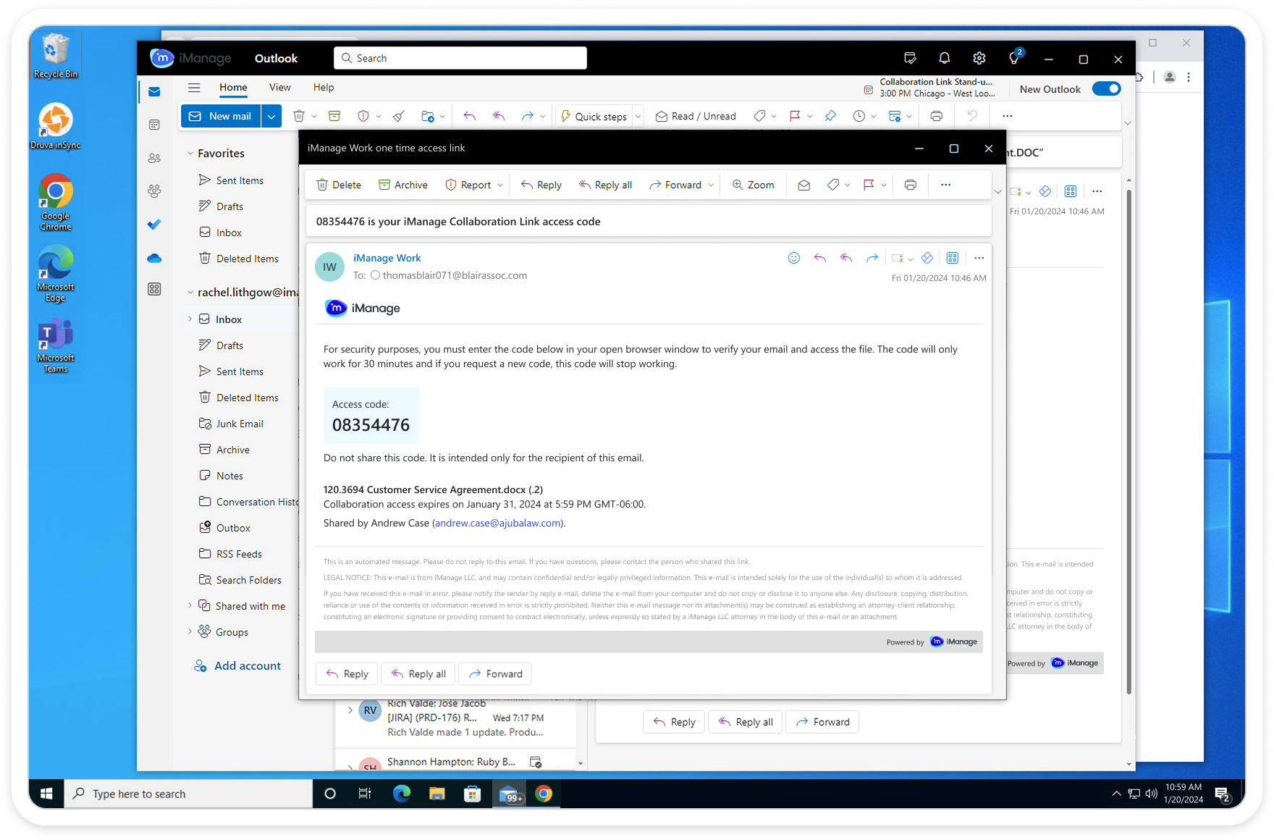Click Zoom in message window toolbar
Viewport: 1274px width, 840px height.
pyautogui.click(x=753, y=185)
